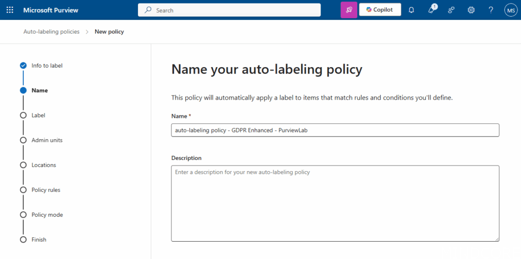Open the notifications bell

[412, 10]
